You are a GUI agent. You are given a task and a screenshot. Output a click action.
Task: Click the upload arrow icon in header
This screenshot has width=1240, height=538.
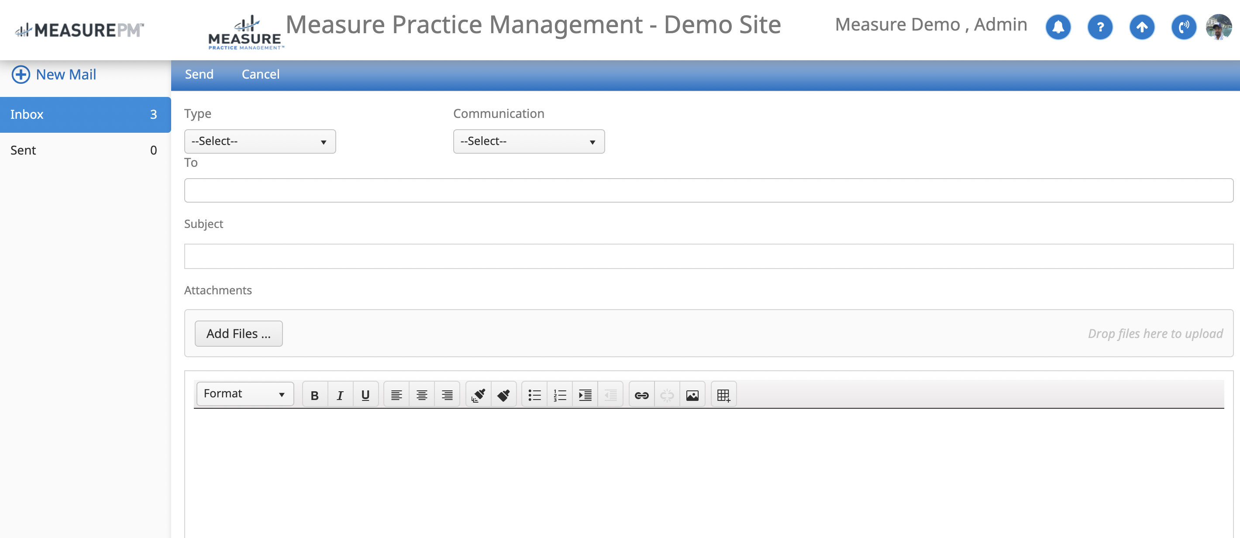pyautogui.click(x=1142, y=27)
